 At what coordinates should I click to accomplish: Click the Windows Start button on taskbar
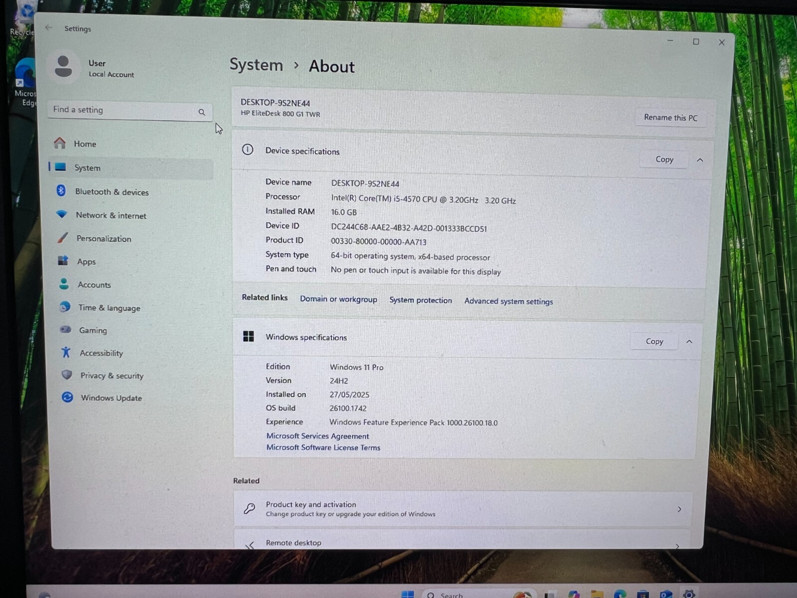[407, 594]
